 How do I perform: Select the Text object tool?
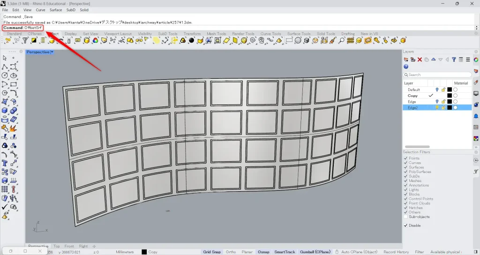pyautogui.click(x=5, y=163)
